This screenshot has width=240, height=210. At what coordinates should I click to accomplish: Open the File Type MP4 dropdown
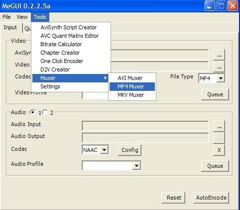[x=221, y=78]
